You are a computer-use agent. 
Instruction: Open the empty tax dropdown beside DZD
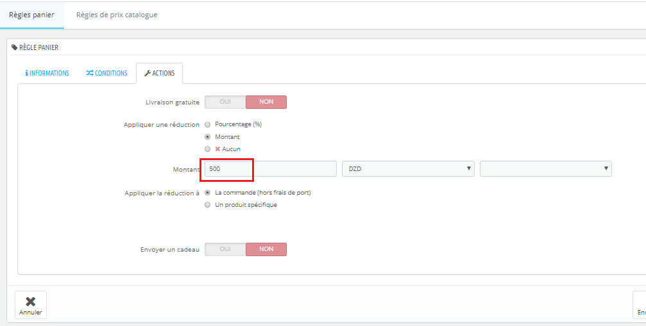tap(546, 168)
